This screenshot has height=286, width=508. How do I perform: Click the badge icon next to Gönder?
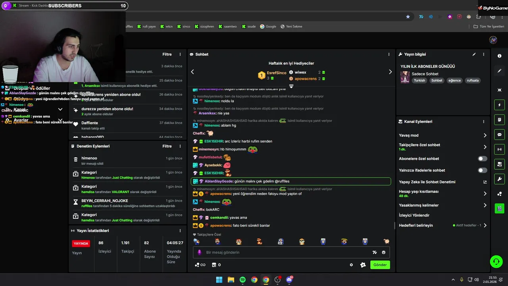click(x=363, y=265)
